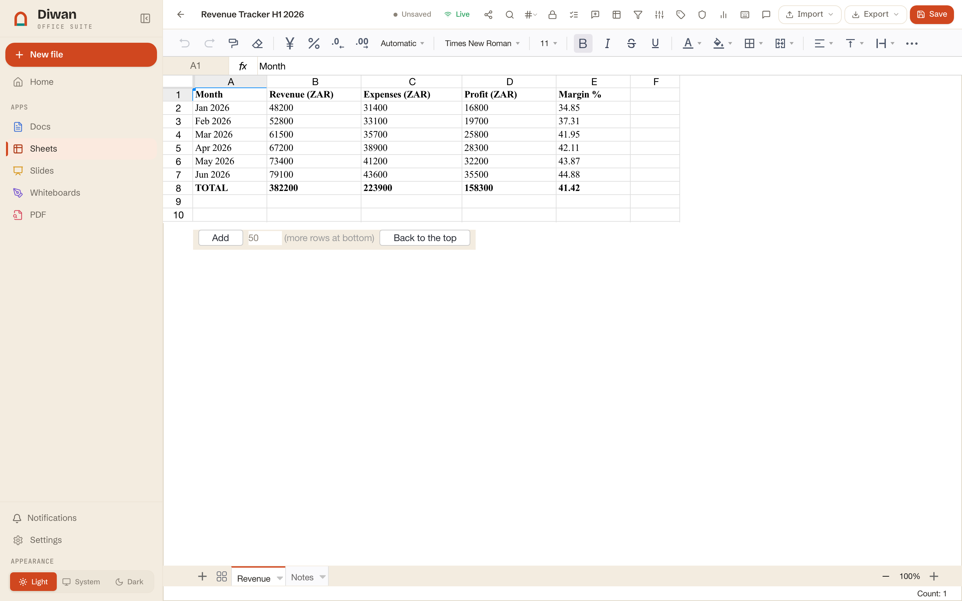This screenshot has height=601, width=962.
Task: Click the Undo arrow icon
Action: (x=184, y=43)
